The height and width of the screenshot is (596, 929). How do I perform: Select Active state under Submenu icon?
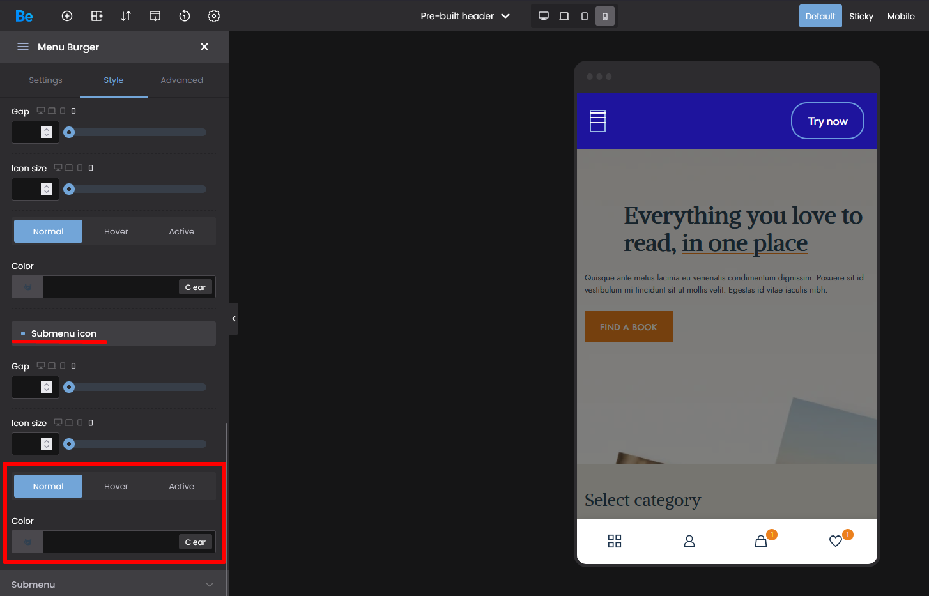click(x=181, y=486)
